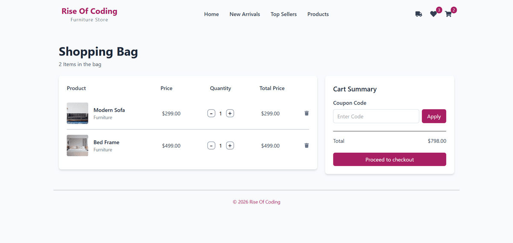Delete Modern Sofa with trash icon
This screenshot has height=243, width=513.
[x=307, y=113]
